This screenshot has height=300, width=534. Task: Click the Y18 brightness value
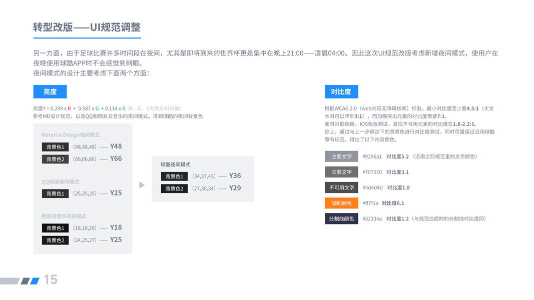tap(116, 227)
